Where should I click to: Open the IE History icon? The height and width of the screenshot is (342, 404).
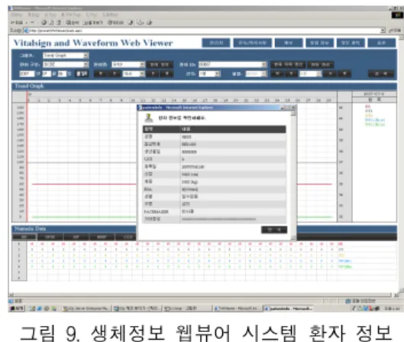[x=131, y=23]
